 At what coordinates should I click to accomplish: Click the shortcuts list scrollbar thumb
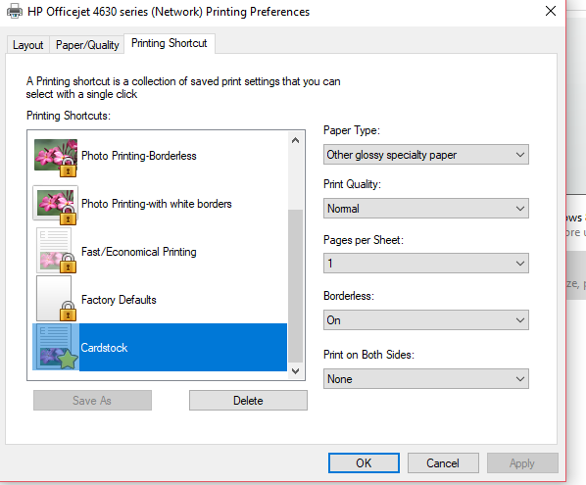(x=295, y=286)
